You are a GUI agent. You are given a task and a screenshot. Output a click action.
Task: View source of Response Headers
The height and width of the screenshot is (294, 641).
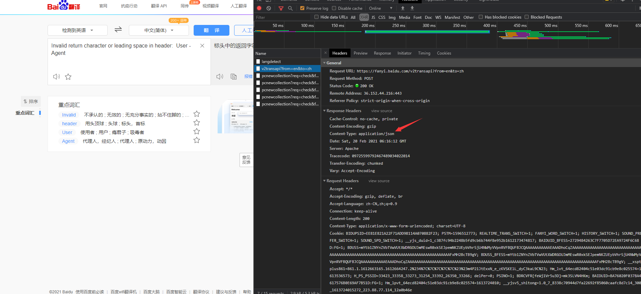(x=382, y=111)
